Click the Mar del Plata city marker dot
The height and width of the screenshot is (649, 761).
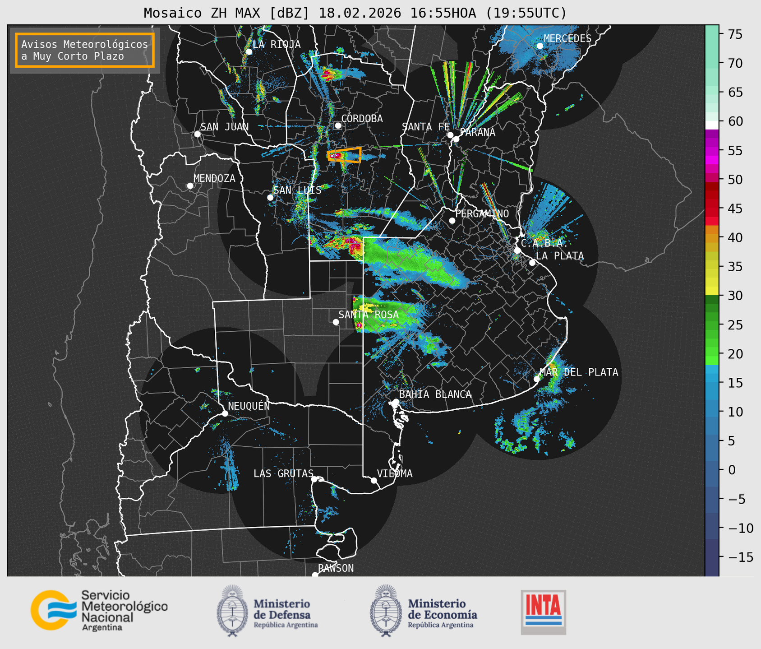click(537, 379)
